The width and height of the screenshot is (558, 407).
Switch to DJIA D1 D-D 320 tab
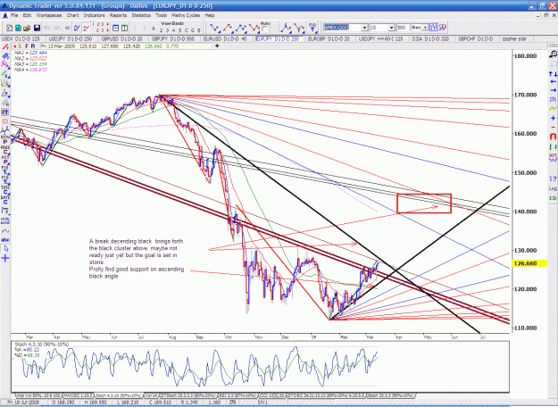(430, 38)
